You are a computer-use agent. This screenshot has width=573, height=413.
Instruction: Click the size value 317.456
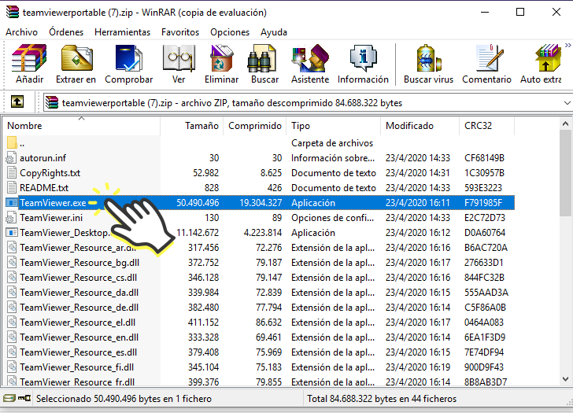click(x=204, y=248)
